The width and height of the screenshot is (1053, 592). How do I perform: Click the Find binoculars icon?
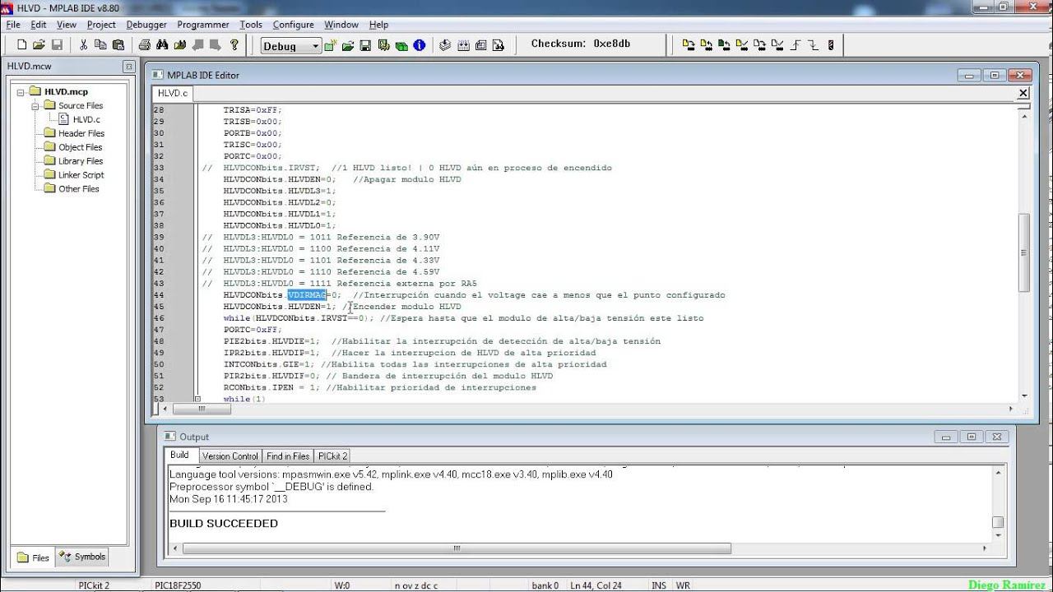coord(162,45)
